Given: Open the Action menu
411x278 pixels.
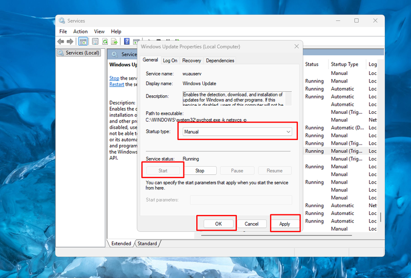Looking at the screenshot, I should (80, 31).
